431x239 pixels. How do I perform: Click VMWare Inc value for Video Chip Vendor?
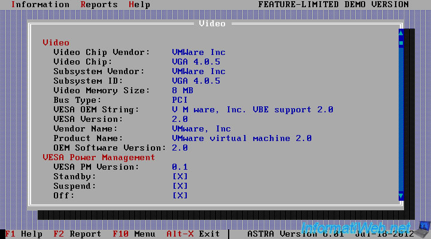tap(199, 52)
